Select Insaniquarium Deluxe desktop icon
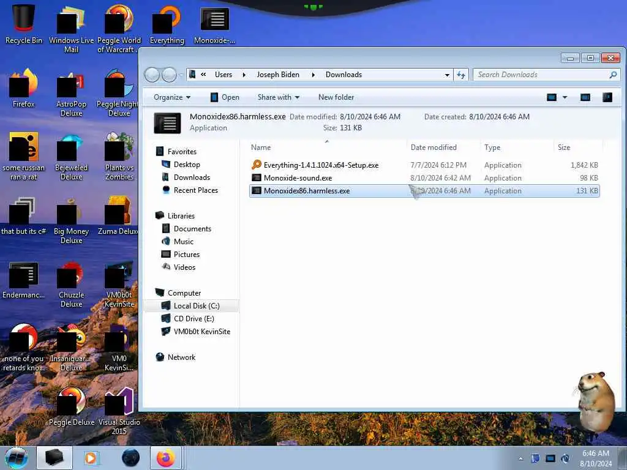627x470 pixels. [71, 348]
